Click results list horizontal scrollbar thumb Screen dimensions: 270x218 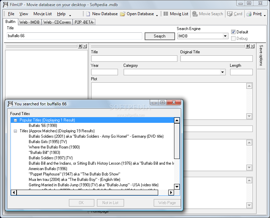coord(87,192)
